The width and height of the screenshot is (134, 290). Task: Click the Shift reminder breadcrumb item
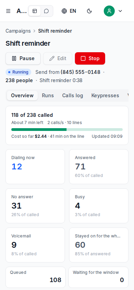click(x=55, y=31)
